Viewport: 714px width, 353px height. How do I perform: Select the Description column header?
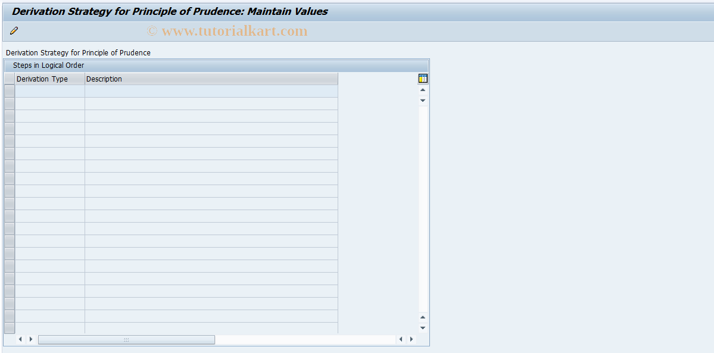pos(211,79)
